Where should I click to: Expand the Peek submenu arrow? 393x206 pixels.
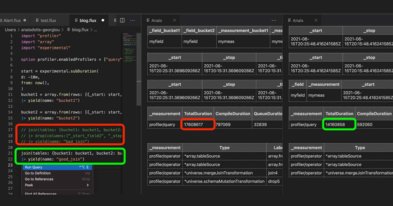pyautogui.click(x=88, y=185)
